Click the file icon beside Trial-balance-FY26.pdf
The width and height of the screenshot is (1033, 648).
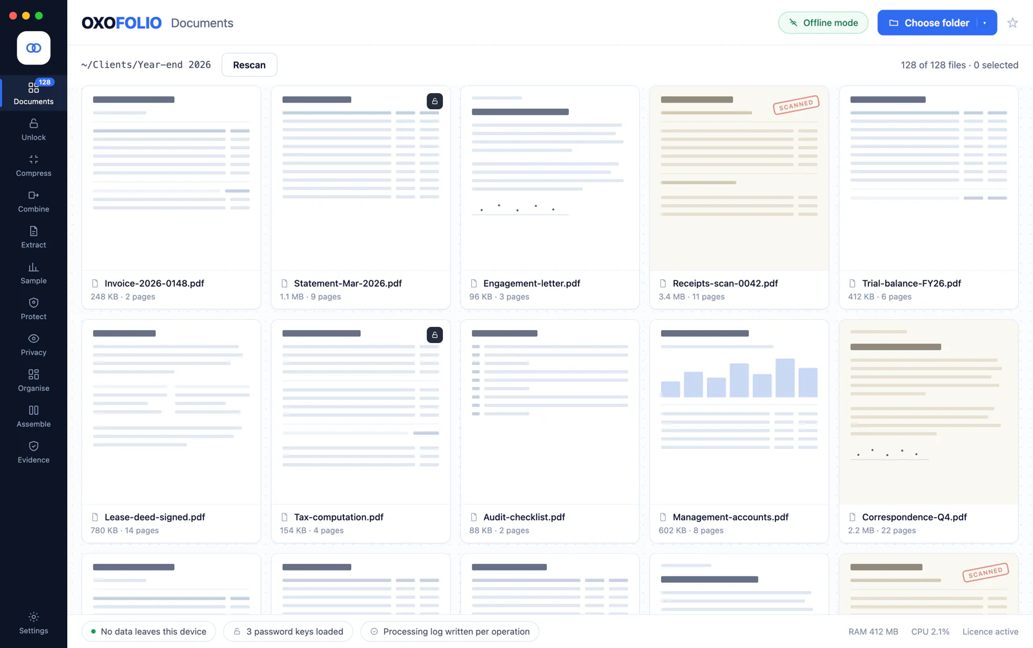(x=852, y=283)
